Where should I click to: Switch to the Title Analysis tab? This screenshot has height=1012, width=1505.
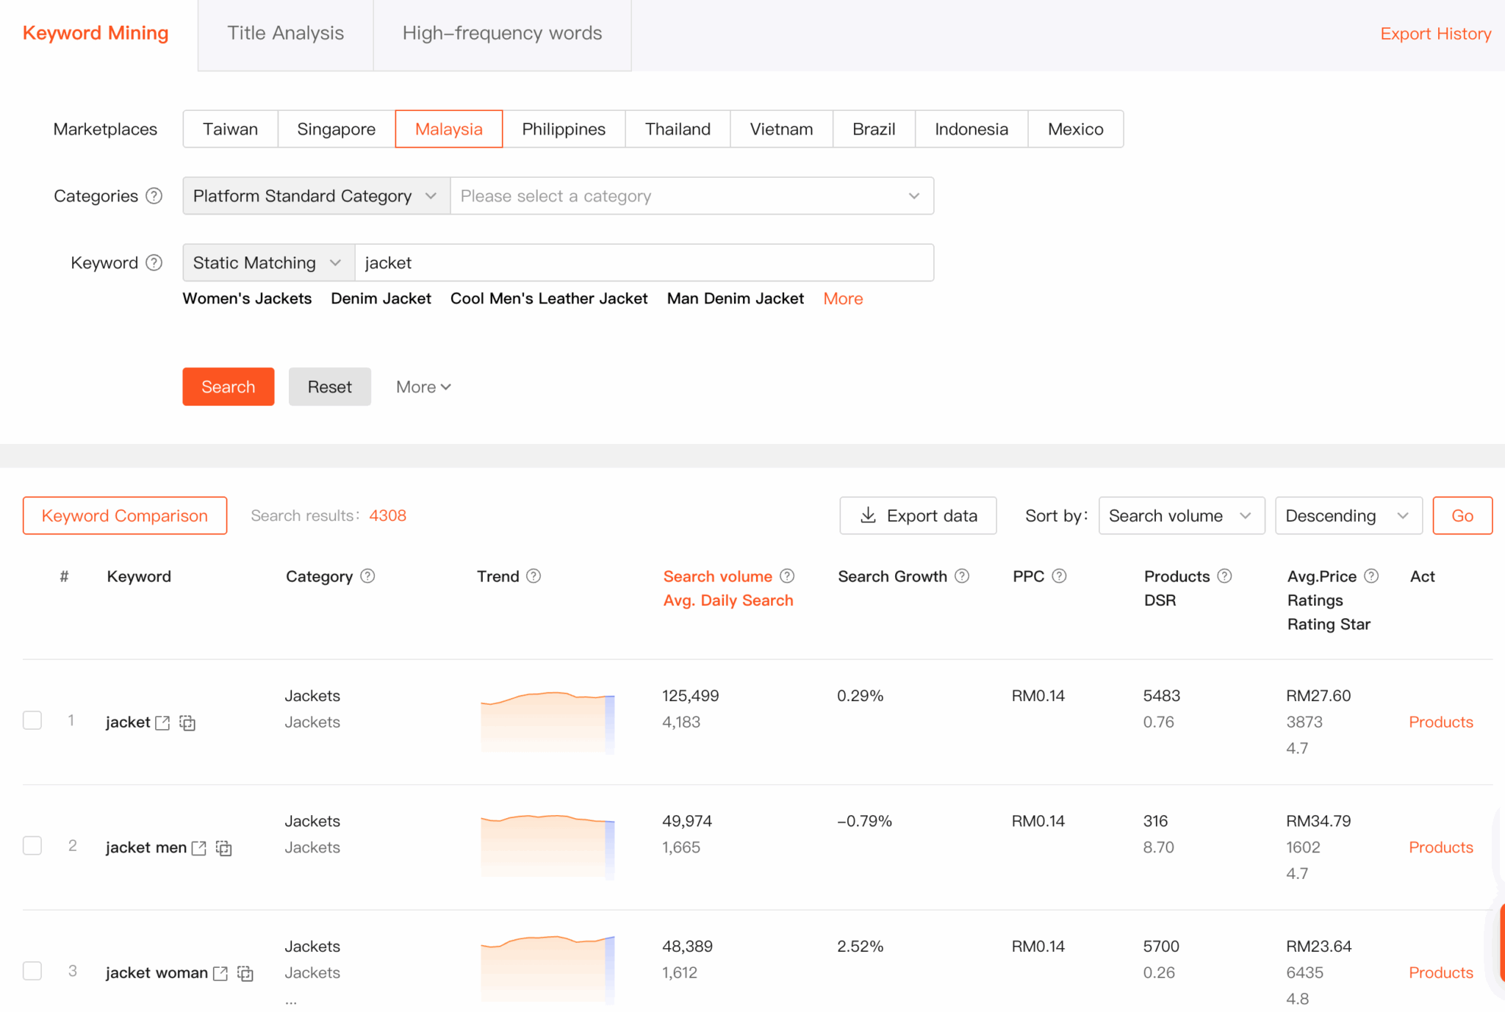click(x=286, y=33)
